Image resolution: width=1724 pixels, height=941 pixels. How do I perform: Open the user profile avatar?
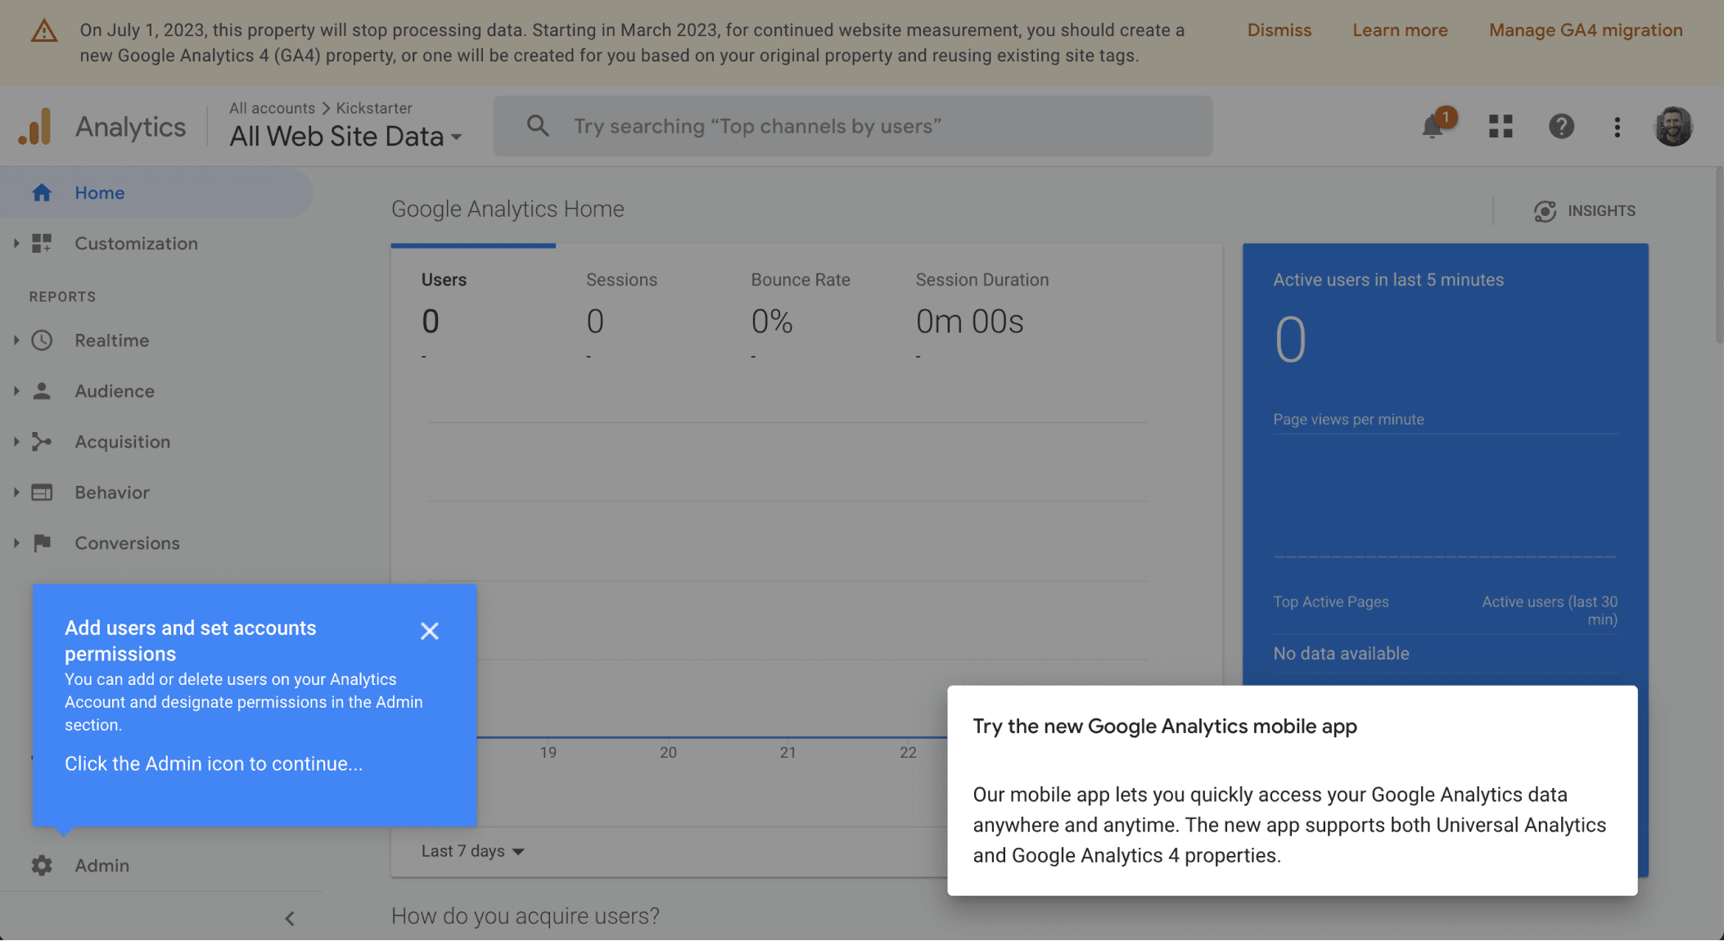pos(1673,127)
